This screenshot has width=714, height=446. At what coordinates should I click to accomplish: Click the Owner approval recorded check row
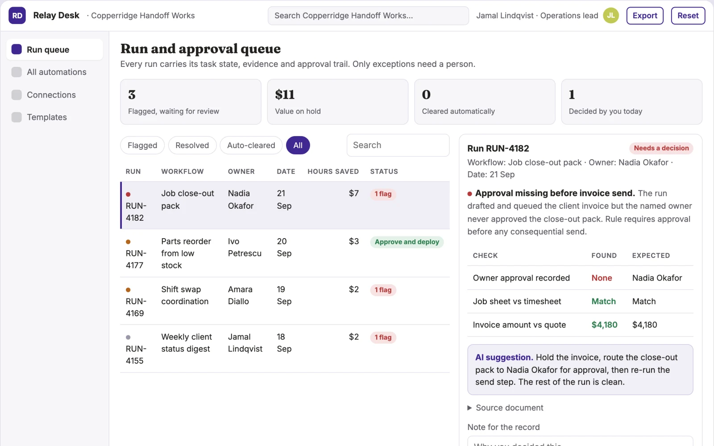click(x=580, y=278)
